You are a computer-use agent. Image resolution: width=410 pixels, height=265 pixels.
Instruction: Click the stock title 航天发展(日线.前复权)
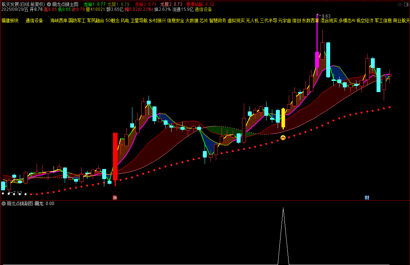pos(23,4)
